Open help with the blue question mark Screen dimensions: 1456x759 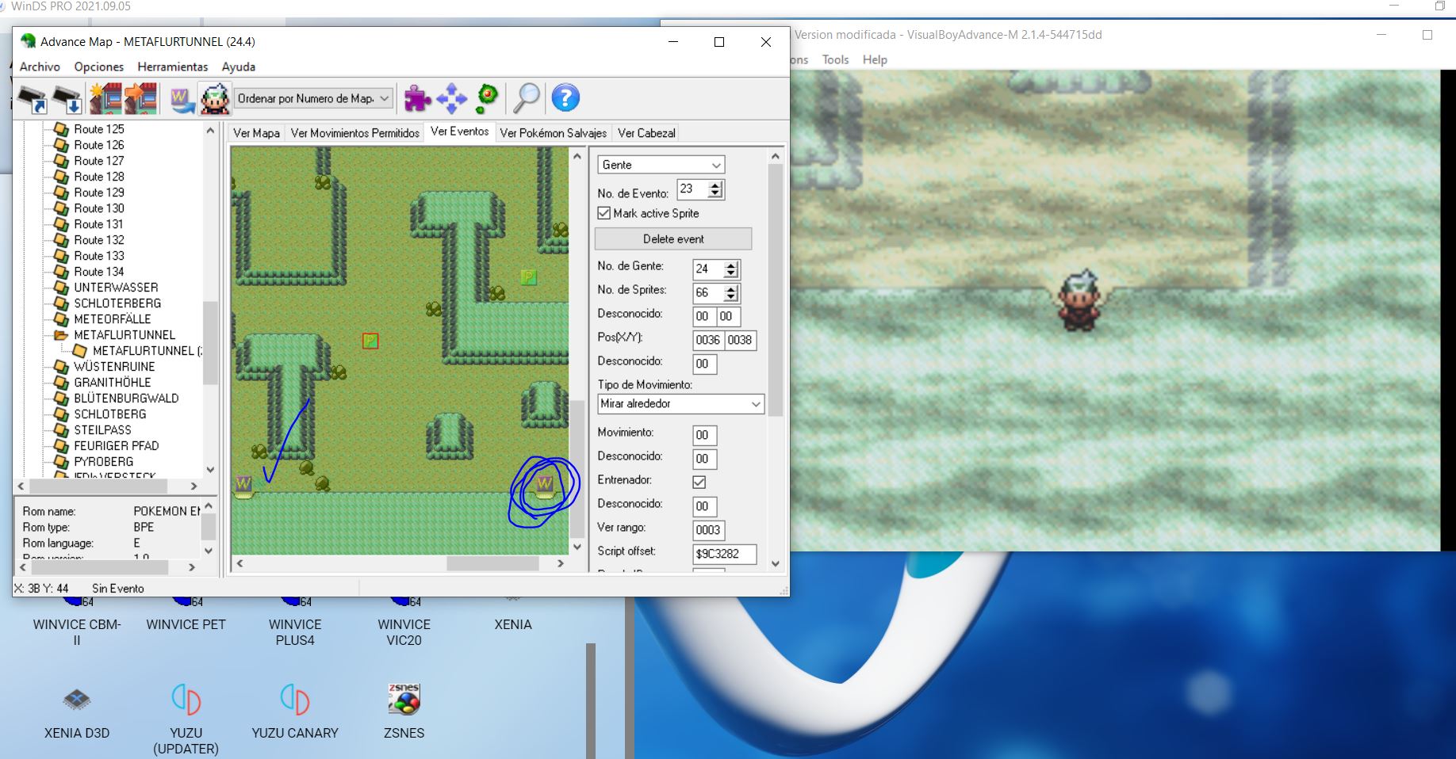click(x=565, y=98)
